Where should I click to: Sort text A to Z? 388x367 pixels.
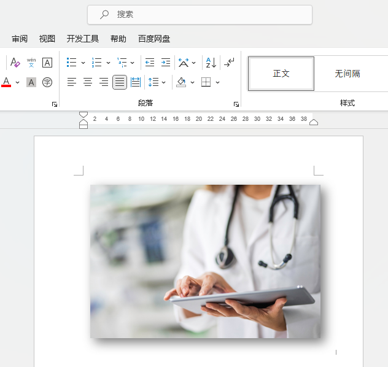click(211, 63)
